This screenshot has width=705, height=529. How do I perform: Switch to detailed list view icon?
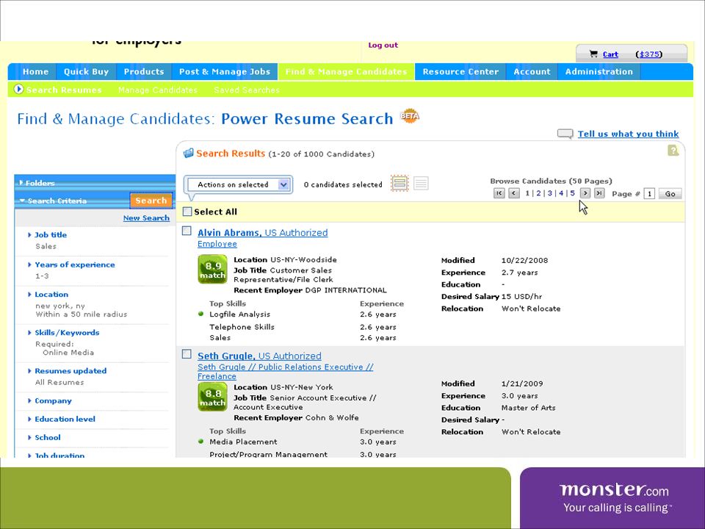tap(399, 183)
